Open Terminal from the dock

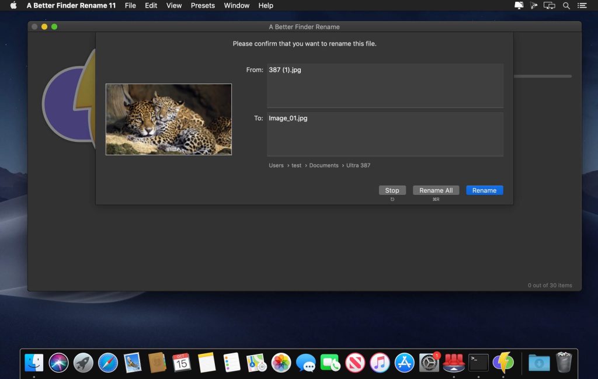coord(479,363)
